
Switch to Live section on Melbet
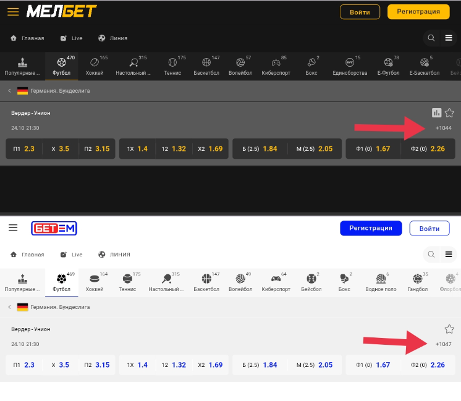point(71,38)
